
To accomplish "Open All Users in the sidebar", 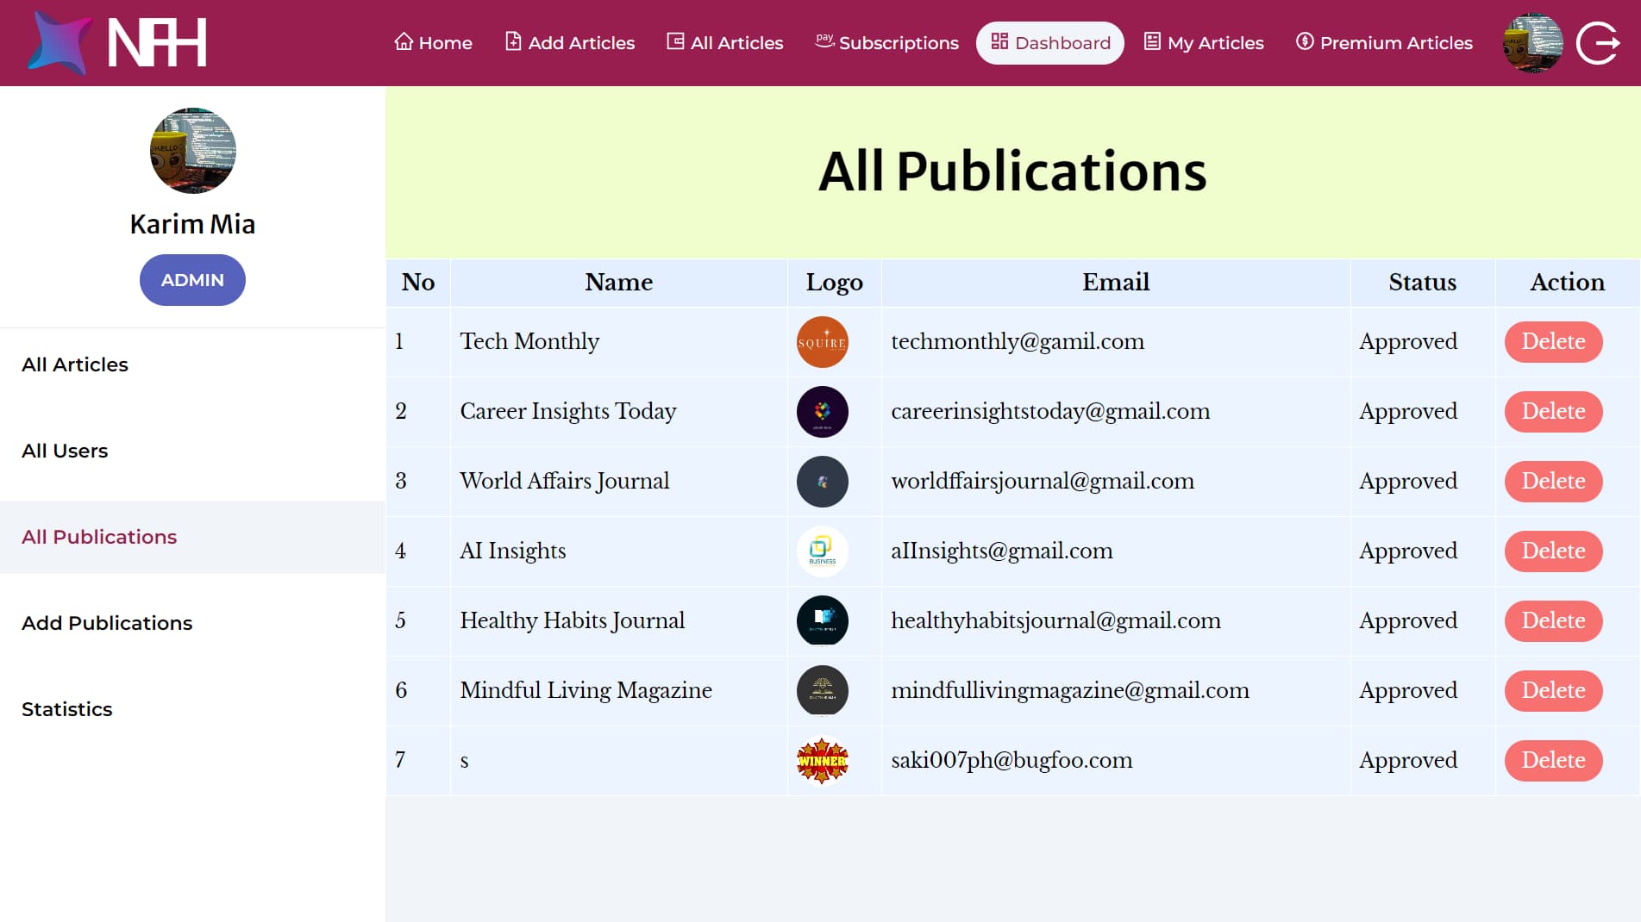I will pyautogui.click(x=65, y=451).
